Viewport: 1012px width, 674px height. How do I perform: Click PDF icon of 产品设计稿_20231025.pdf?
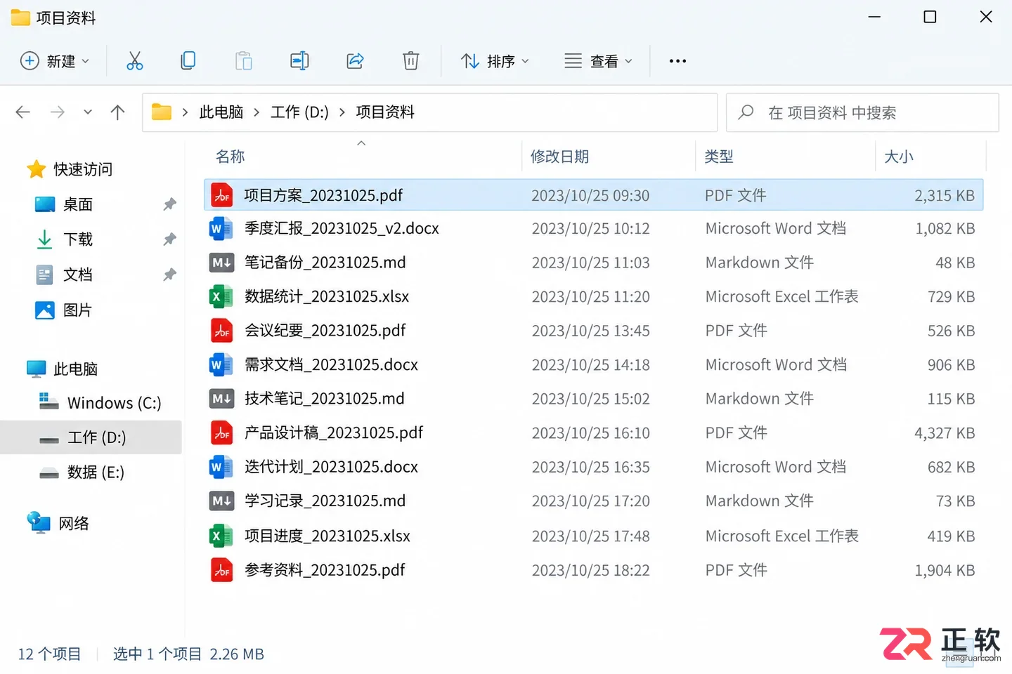click(222, 432)
